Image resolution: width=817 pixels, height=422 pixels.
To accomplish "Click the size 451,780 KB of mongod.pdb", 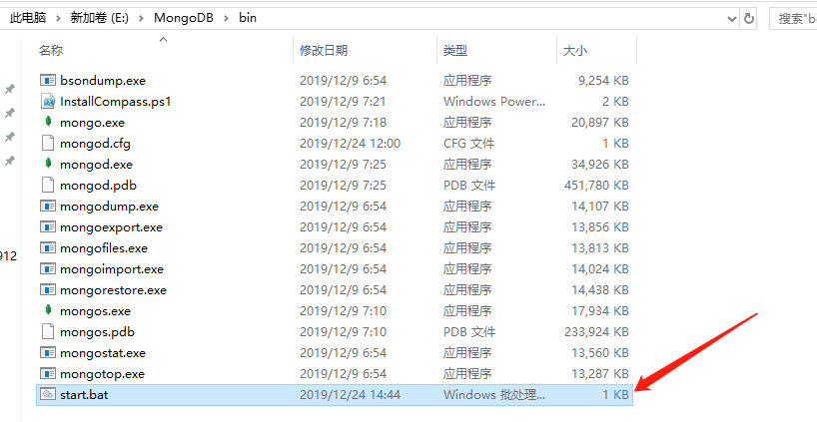I will 596,186.
